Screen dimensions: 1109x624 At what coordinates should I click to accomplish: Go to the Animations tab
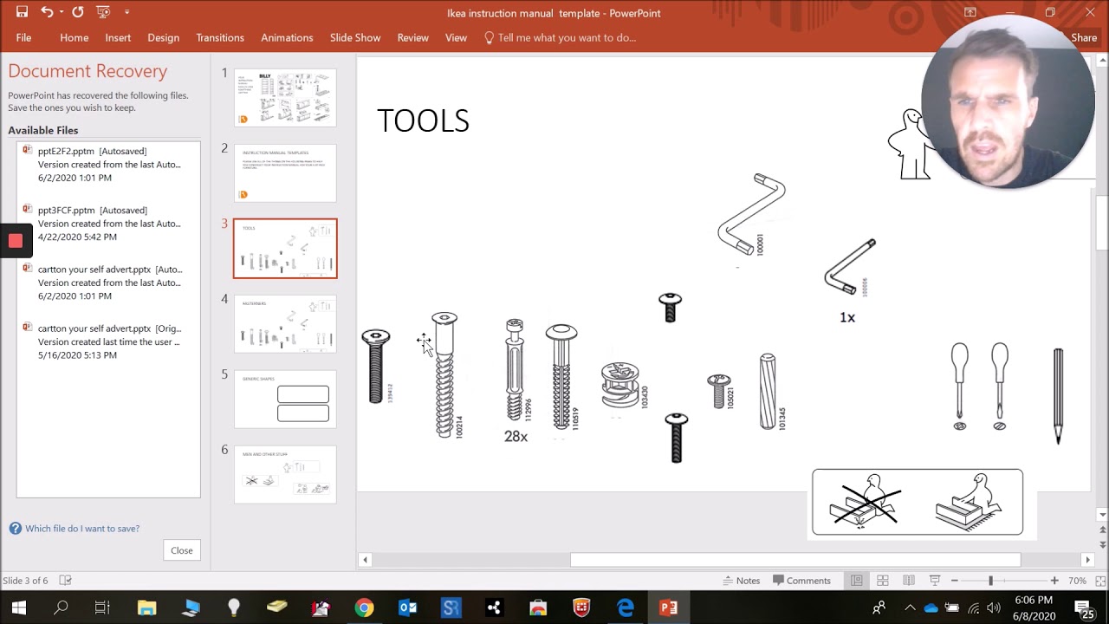click(x=287, y=37)
